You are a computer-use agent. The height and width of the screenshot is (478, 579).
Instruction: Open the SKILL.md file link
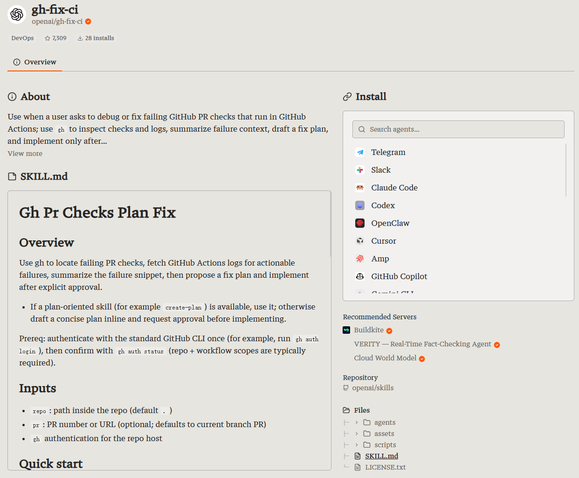pos(381,456)
